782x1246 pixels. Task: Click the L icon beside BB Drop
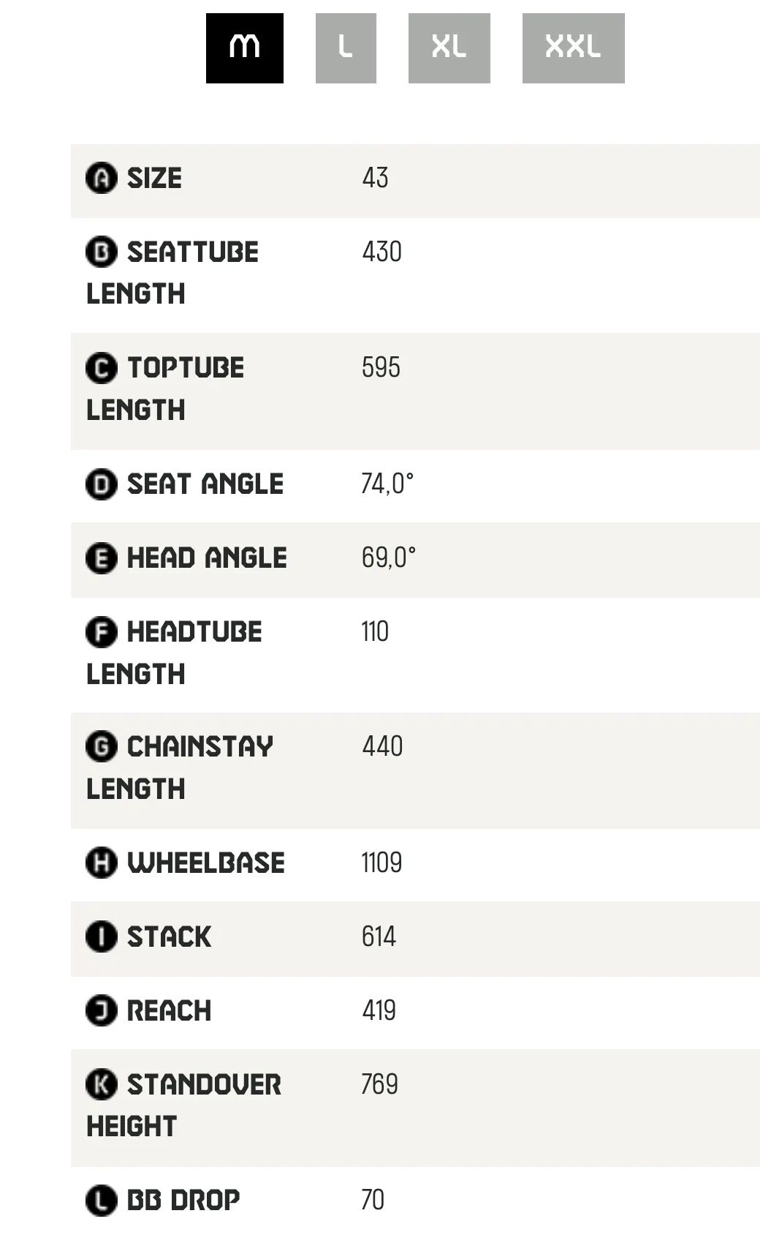(101, 1201)
